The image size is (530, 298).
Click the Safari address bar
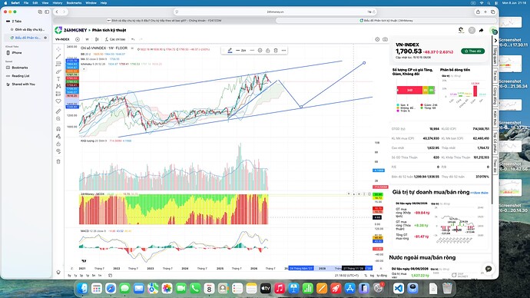pos(275,12)
